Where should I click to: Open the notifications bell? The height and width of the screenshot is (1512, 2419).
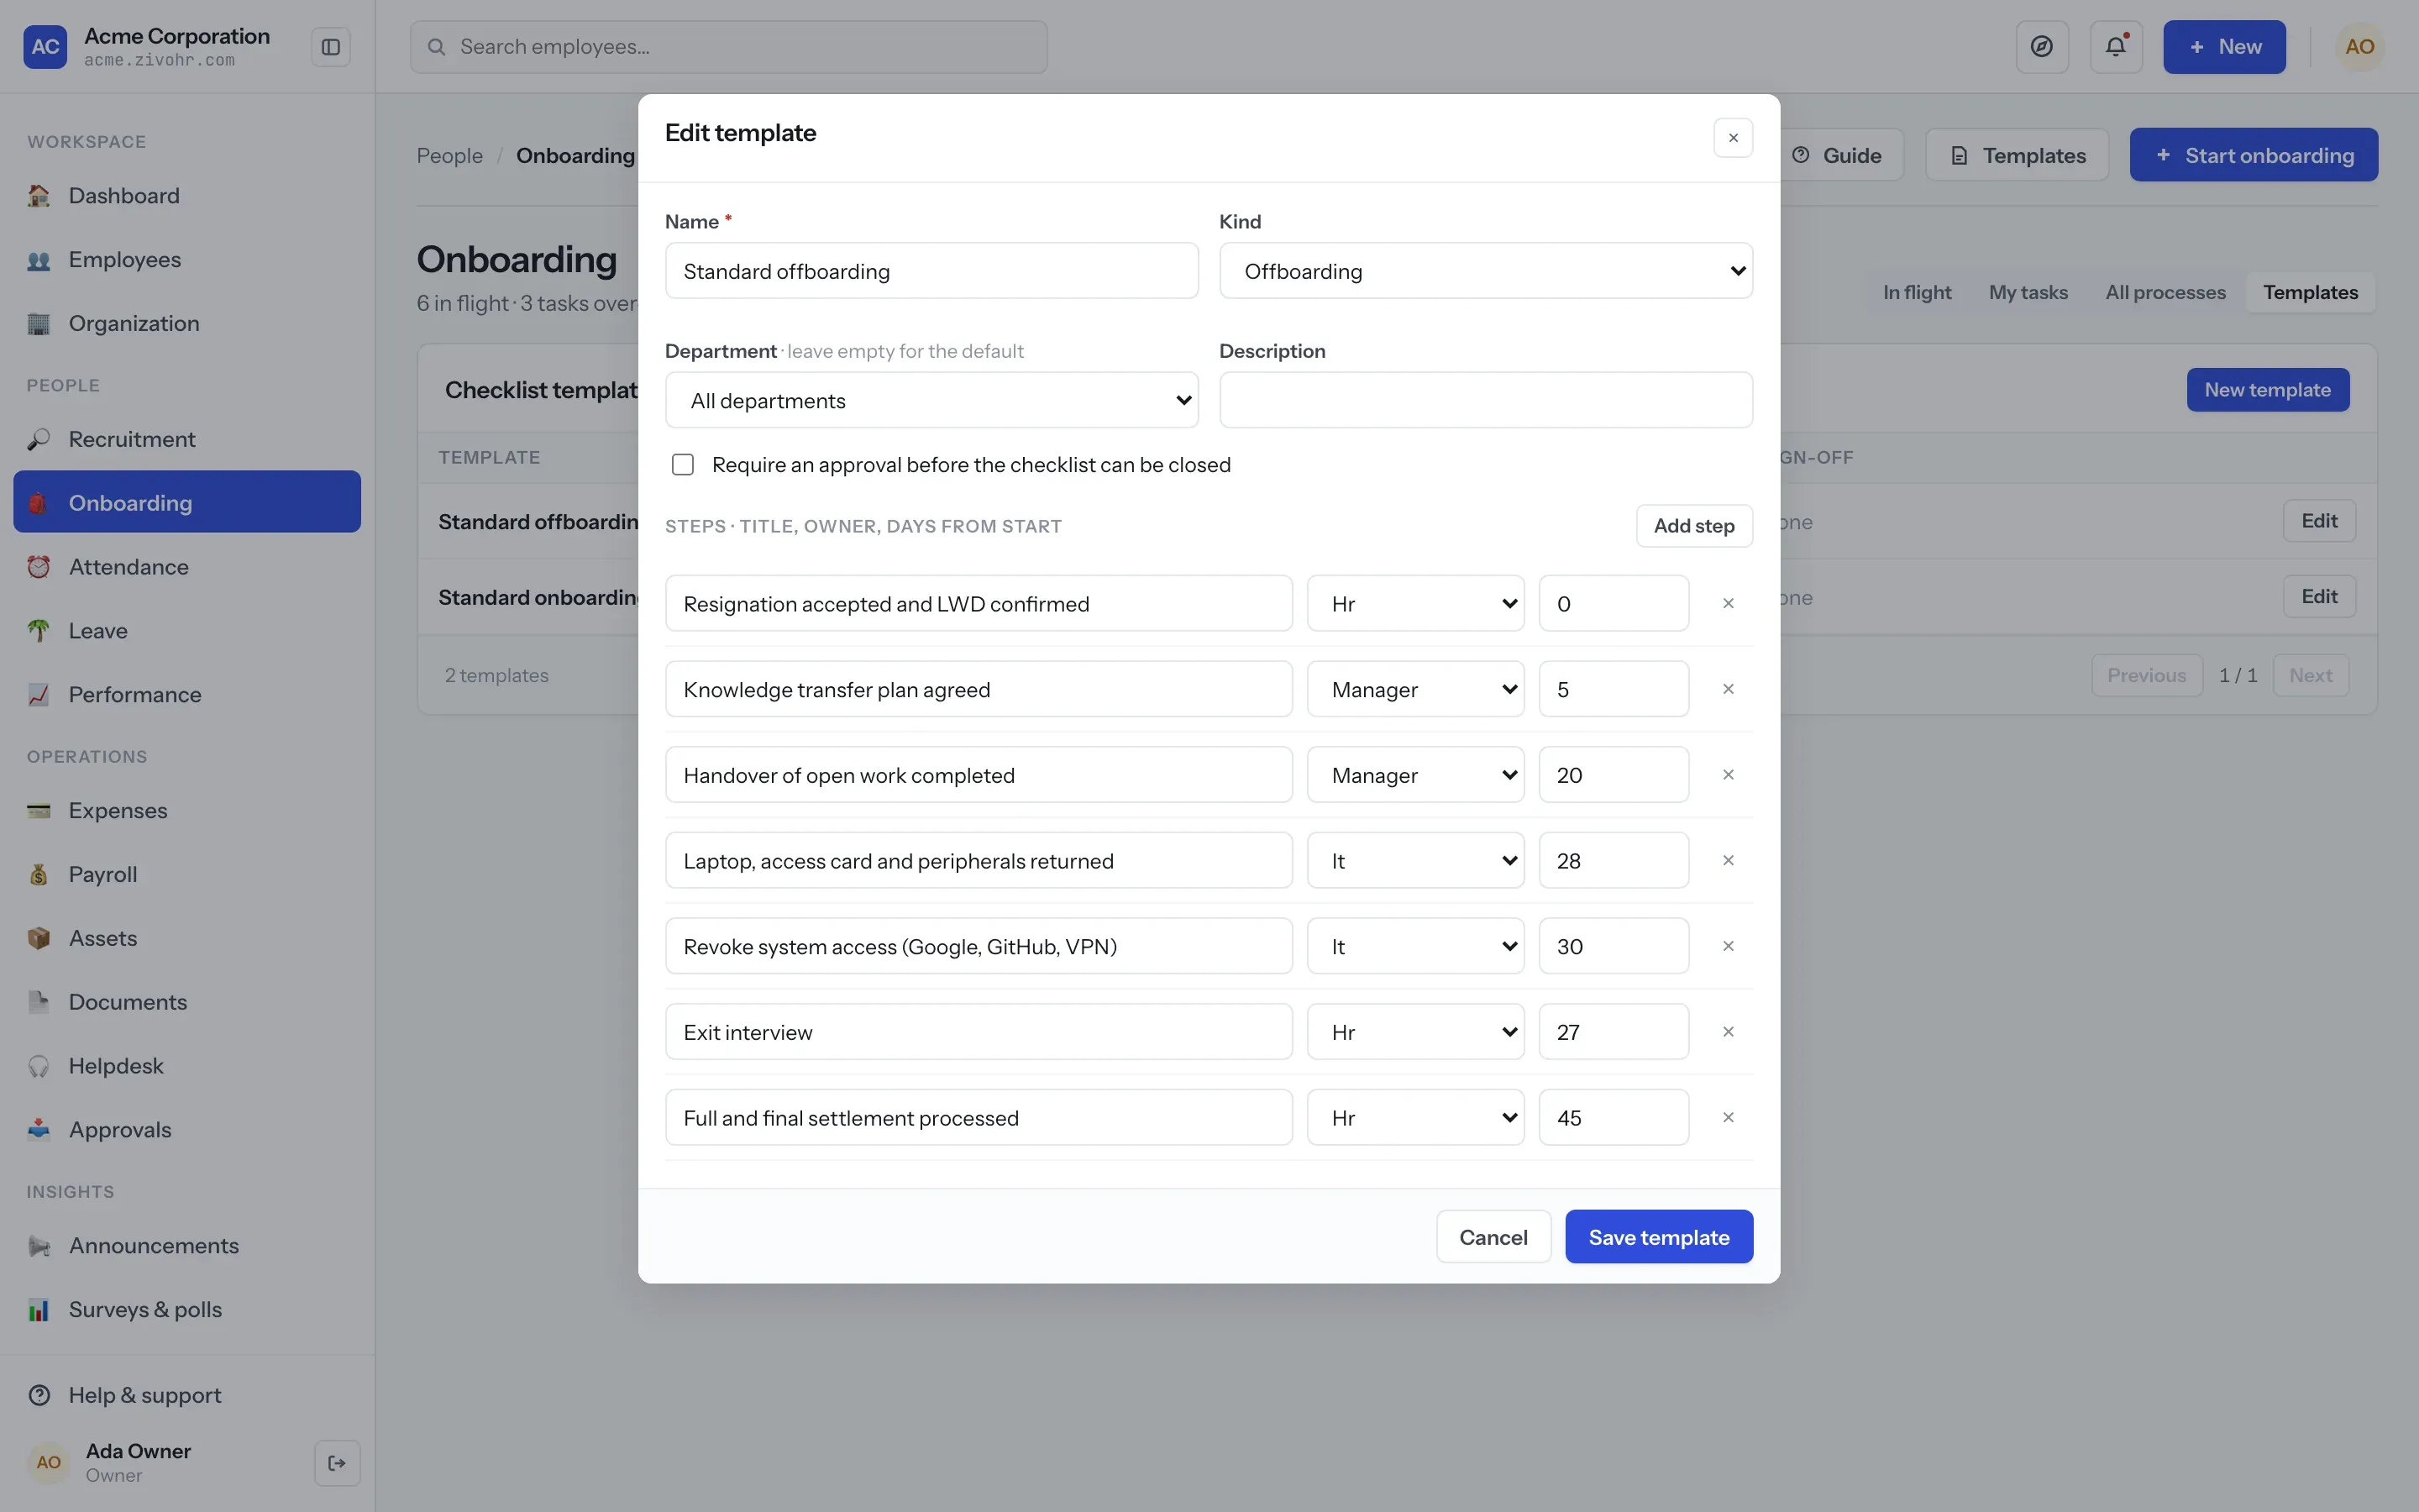pyautogui.click(x=2115, y=47)
